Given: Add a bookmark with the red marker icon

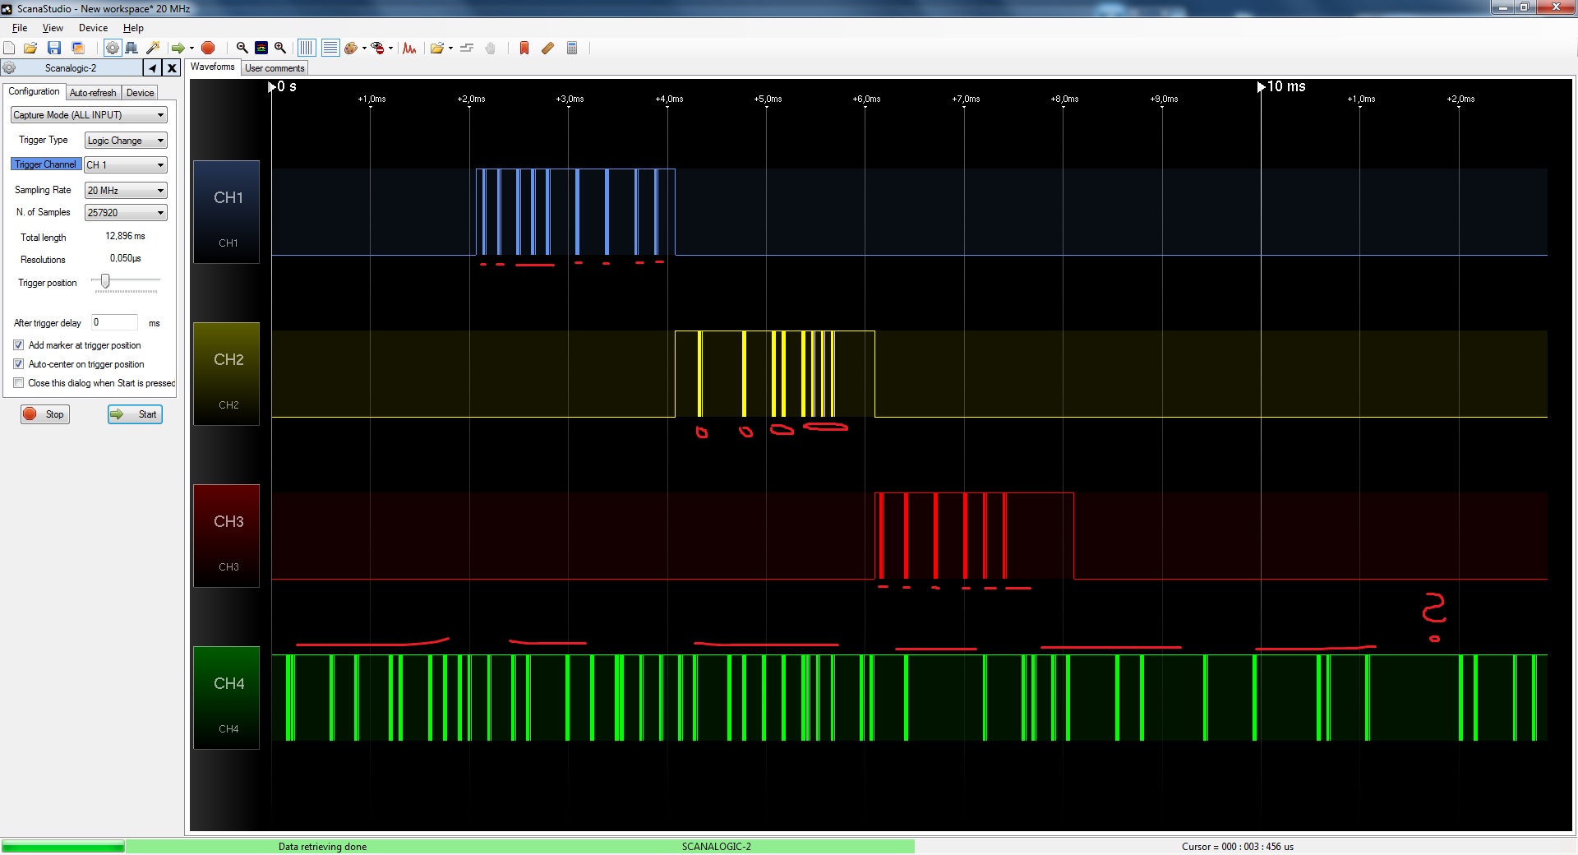Looking at the screenshot, I should point(524,48).
